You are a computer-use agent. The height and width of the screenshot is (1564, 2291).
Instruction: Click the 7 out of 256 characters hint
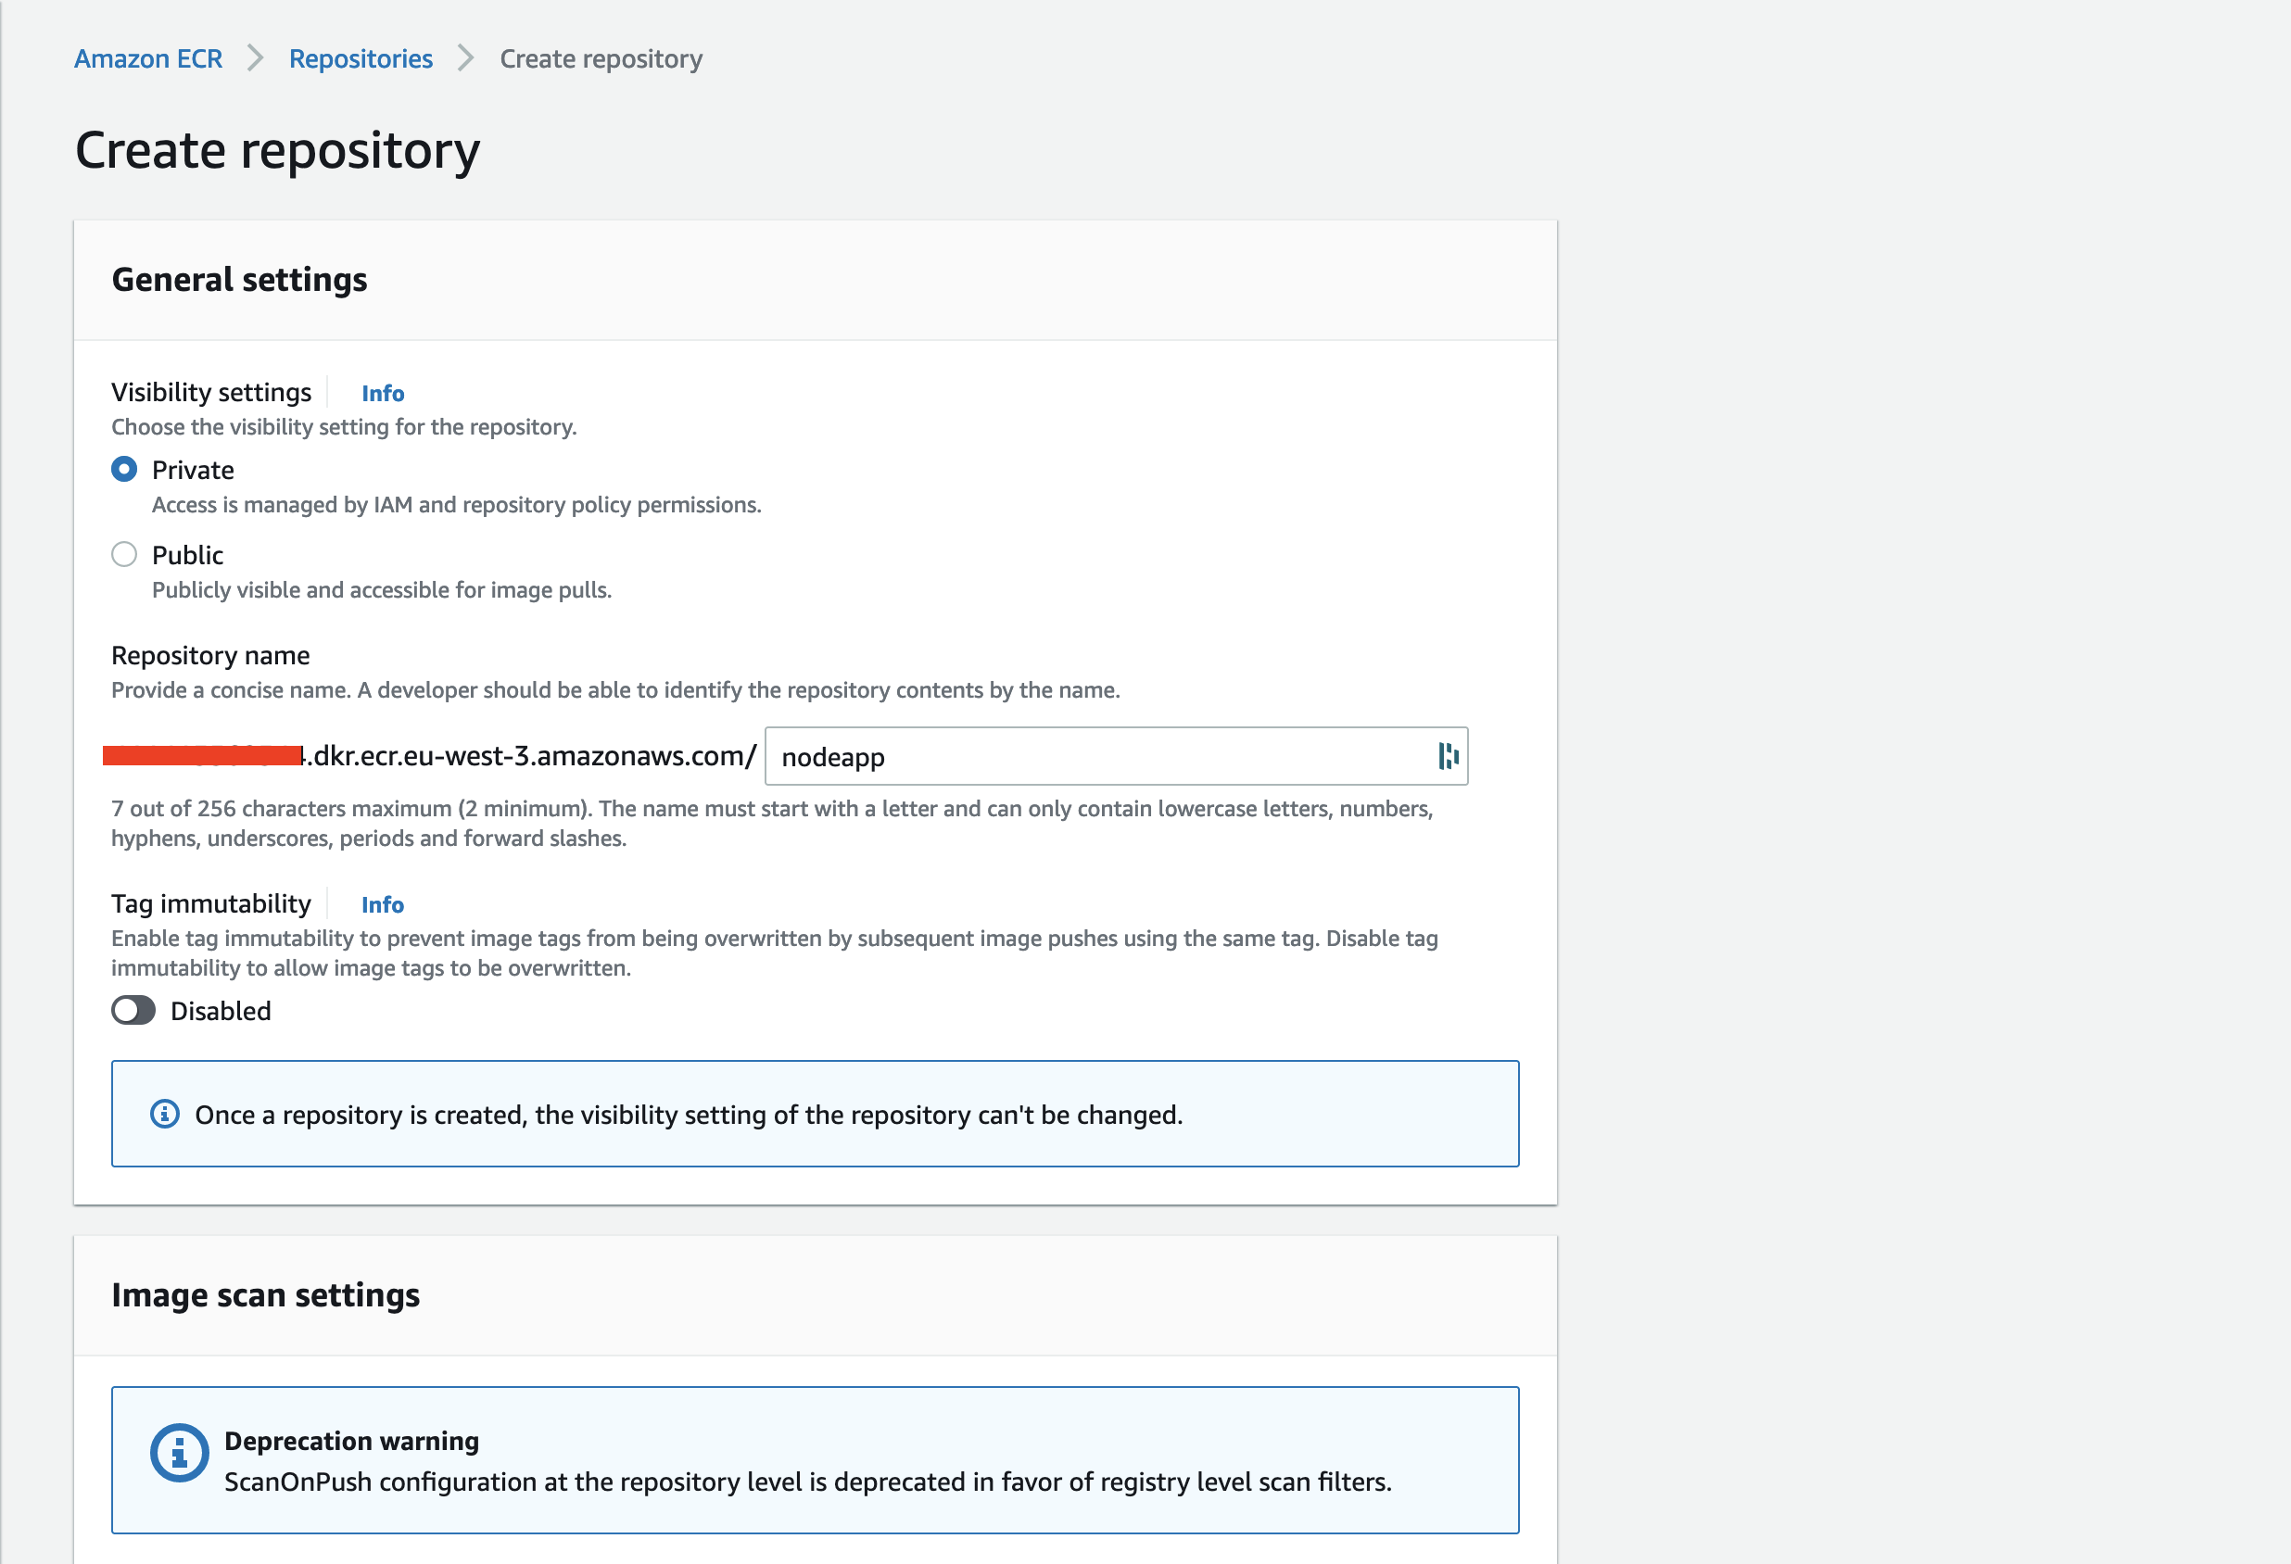tap(772, 823)
